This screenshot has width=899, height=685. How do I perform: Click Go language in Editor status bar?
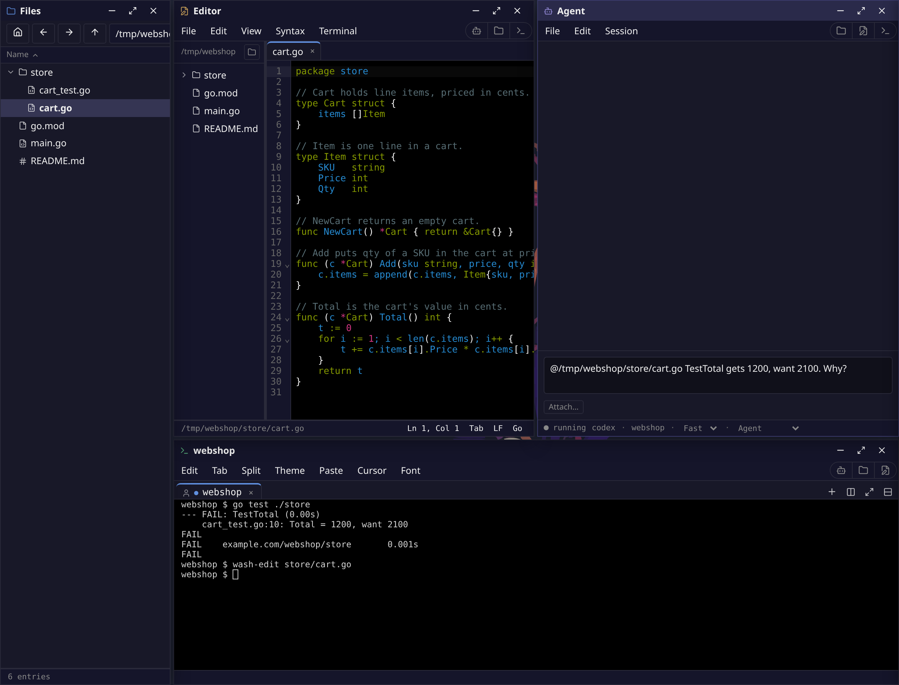click(517, 428)
